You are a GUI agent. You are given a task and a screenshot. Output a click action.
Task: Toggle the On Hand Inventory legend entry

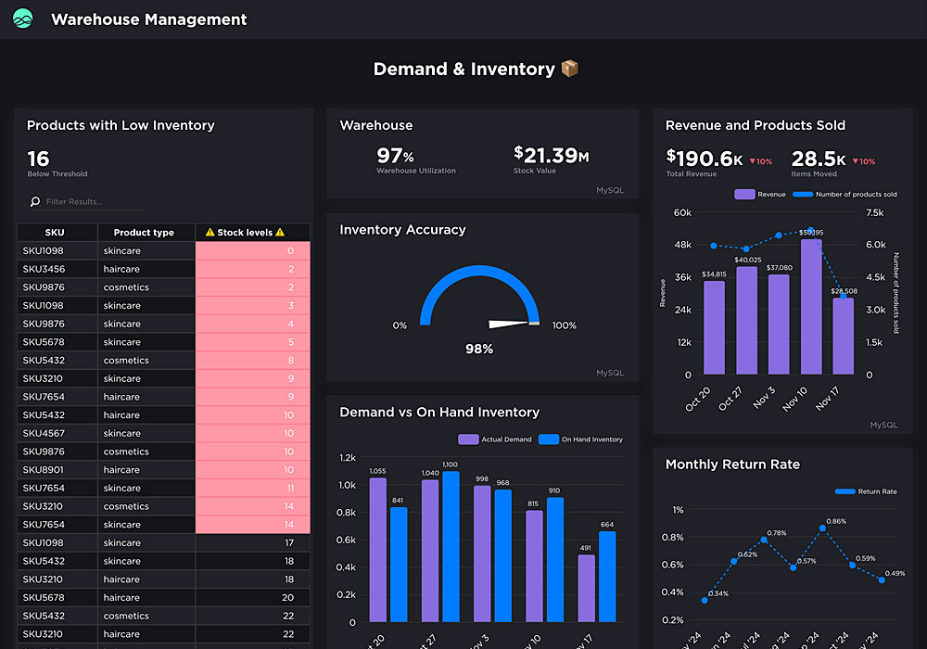[x=581, y=439]
